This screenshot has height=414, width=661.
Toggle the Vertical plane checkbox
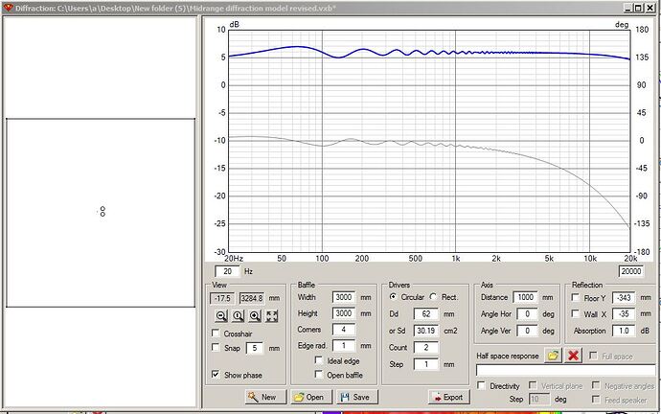coord(533,385)
